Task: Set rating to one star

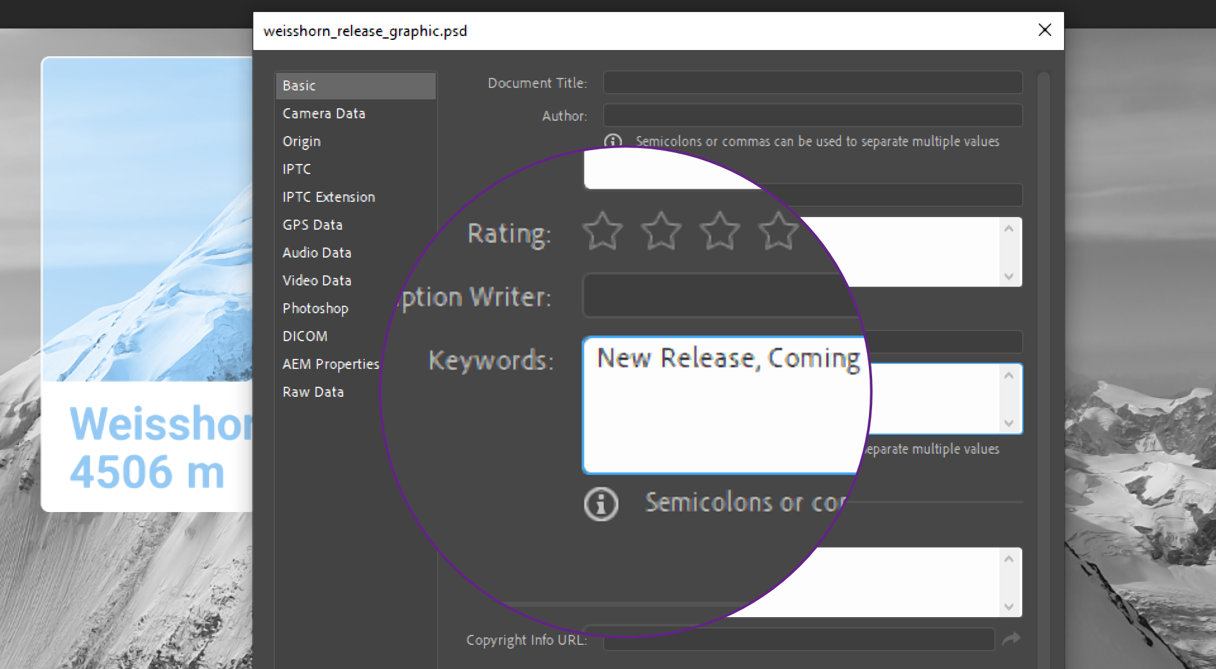Action: pos(602,231)
